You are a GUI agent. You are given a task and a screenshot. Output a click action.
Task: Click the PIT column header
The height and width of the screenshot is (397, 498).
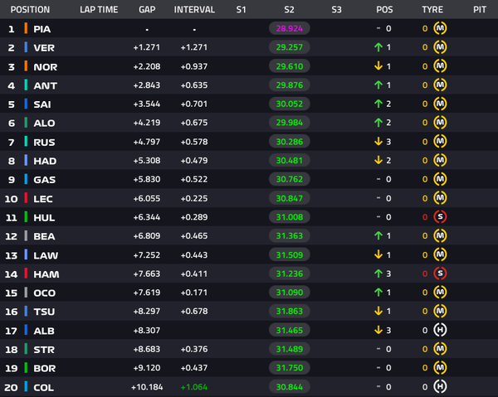pyautogui.click(x=480, y=9)
